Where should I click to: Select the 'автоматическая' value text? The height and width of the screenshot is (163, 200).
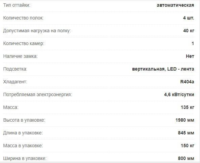175,5
